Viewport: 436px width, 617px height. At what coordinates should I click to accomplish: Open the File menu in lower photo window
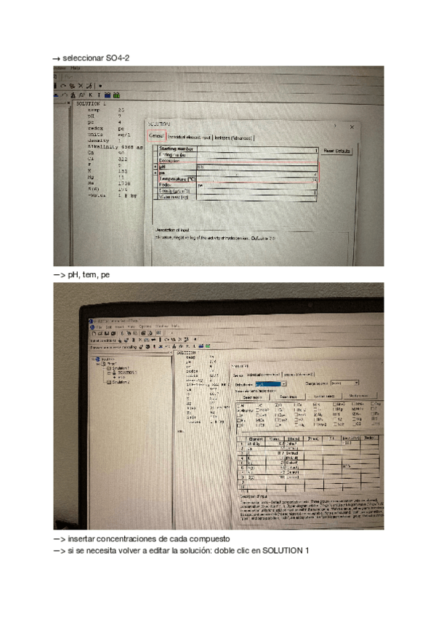click(99, 327)
